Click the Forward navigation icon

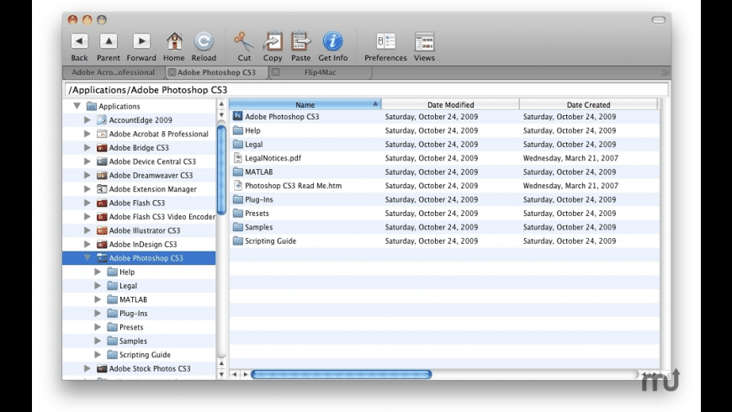(141, 41)
